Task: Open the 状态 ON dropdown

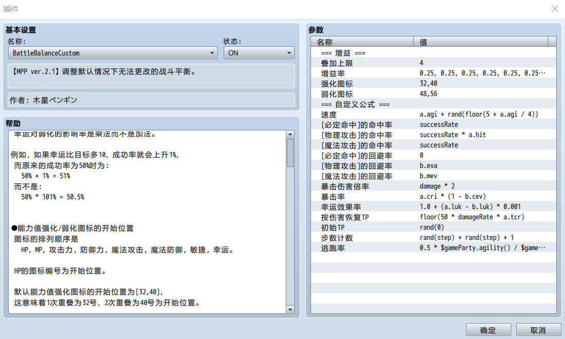Action: coord(259,53)
